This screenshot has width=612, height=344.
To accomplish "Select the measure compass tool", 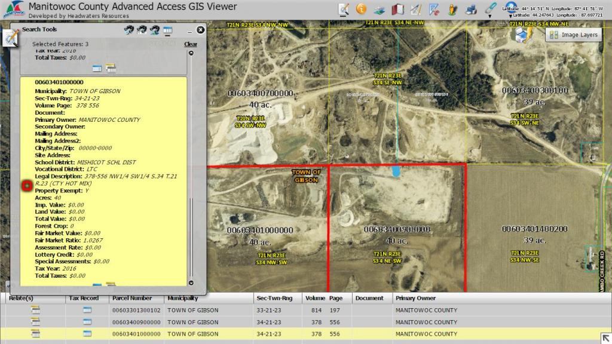I will (416, 10).
